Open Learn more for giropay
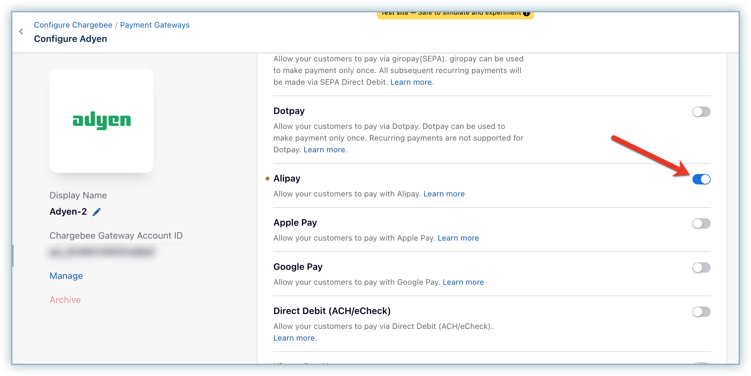Image resolution: width=751 pixels, height=376 pixels. [x=411, y=82]
